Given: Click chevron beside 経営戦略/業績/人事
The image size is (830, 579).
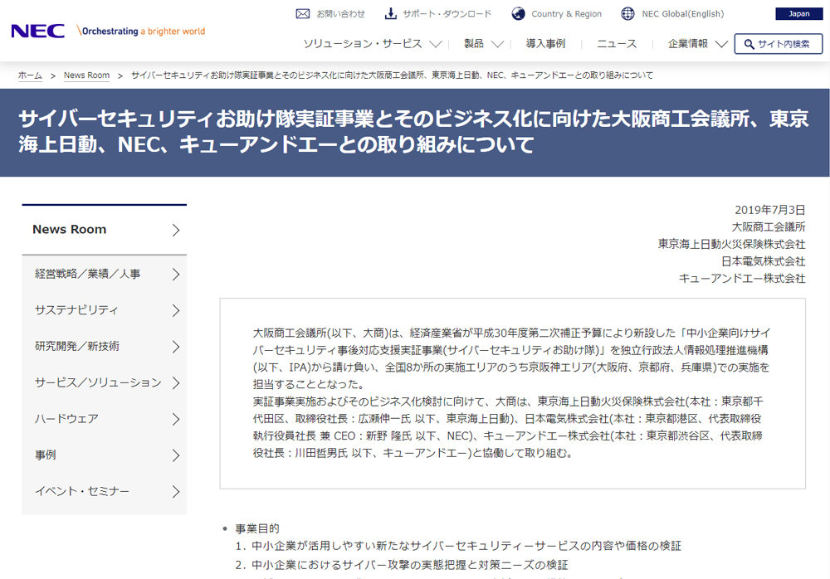Looking at the screenshot, I should pos(176,274).
